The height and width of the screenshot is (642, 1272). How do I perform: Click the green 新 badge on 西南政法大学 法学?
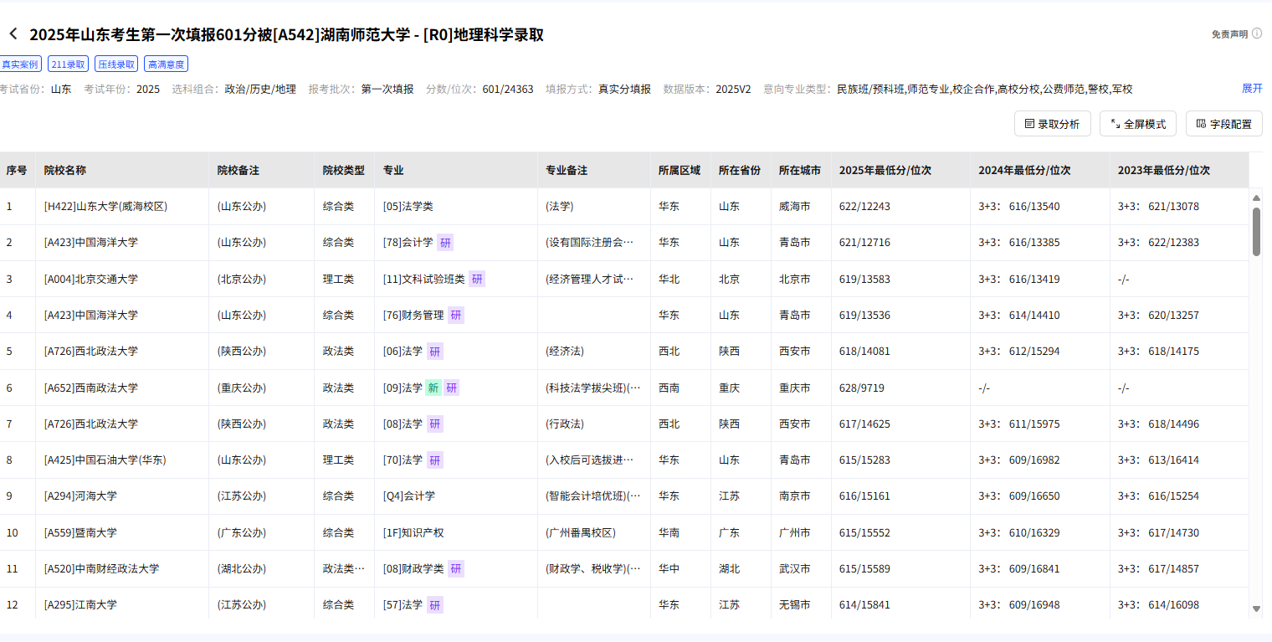click(x=434, y=388)
